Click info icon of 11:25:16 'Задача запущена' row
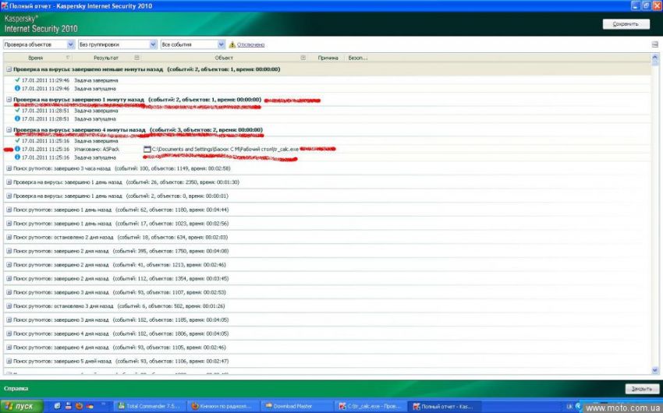The image size is (663, 413). click(17, 157)
